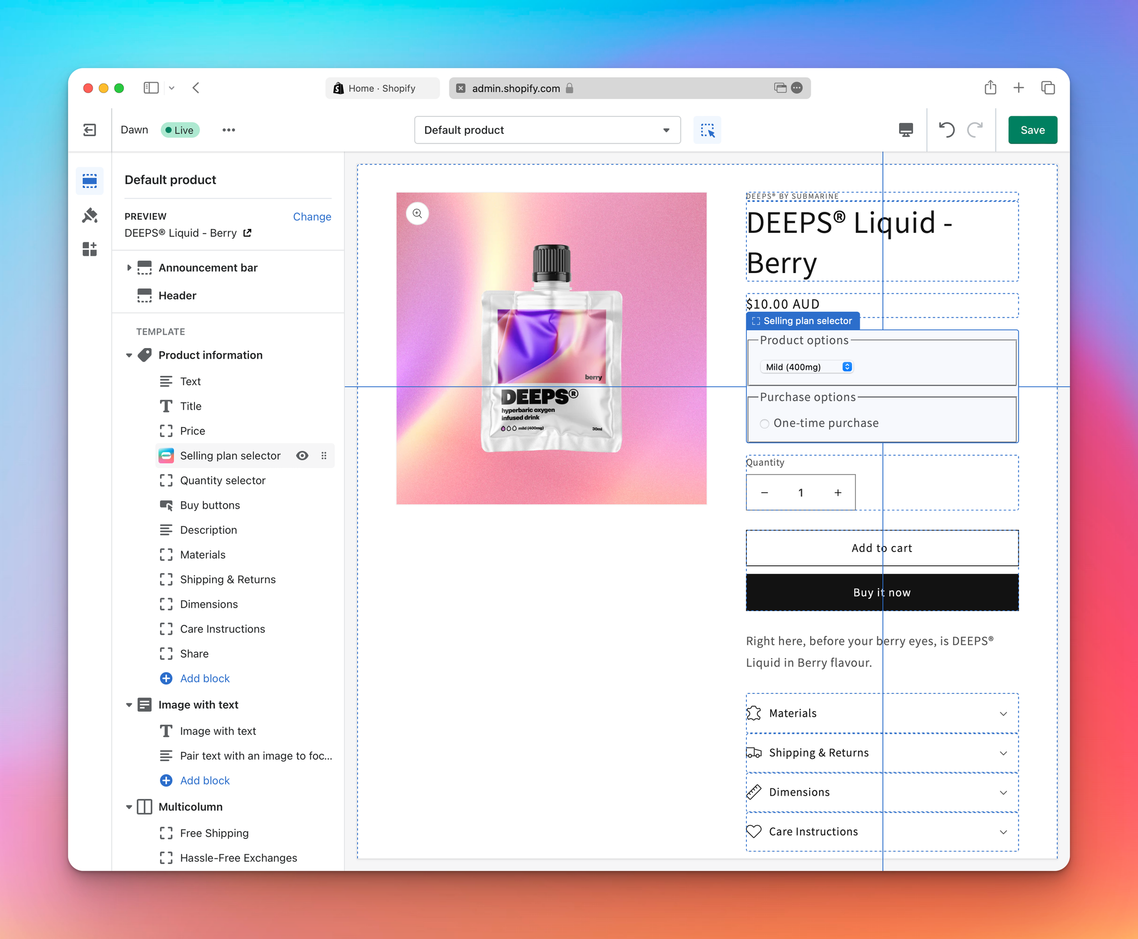Open preview product in new window icon
Image resolution: width=1138 pixels, height=939 pixels.
248,233
